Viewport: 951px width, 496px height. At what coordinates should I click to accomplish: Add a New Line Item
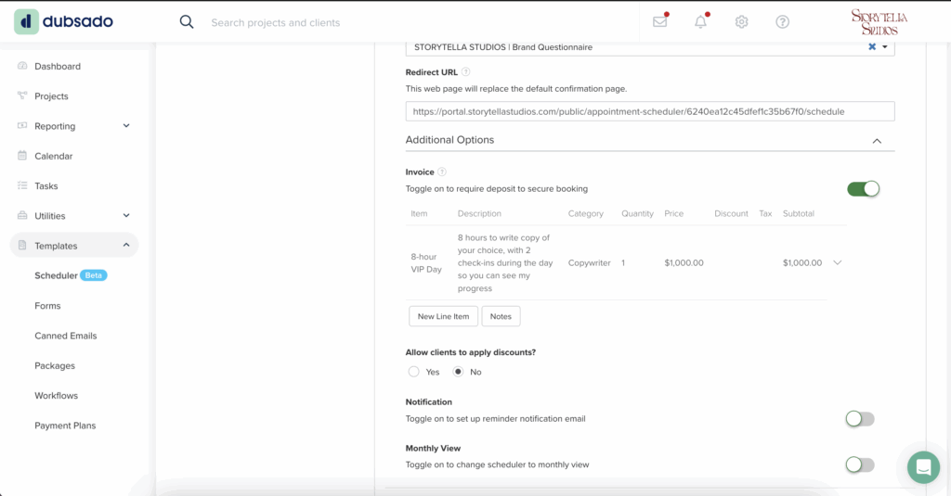443,316
